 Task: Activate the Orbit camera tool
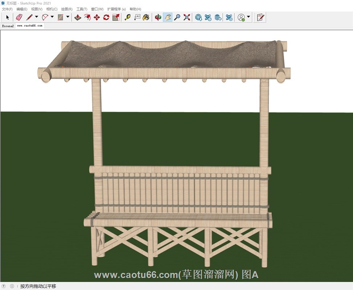pos(158,17)
